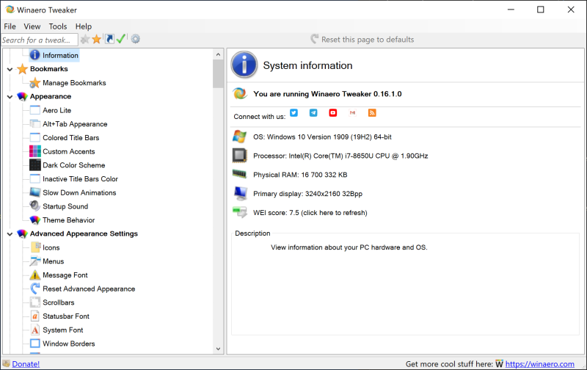Select Alt+Tab Appearance in the tree

(75, 124)
